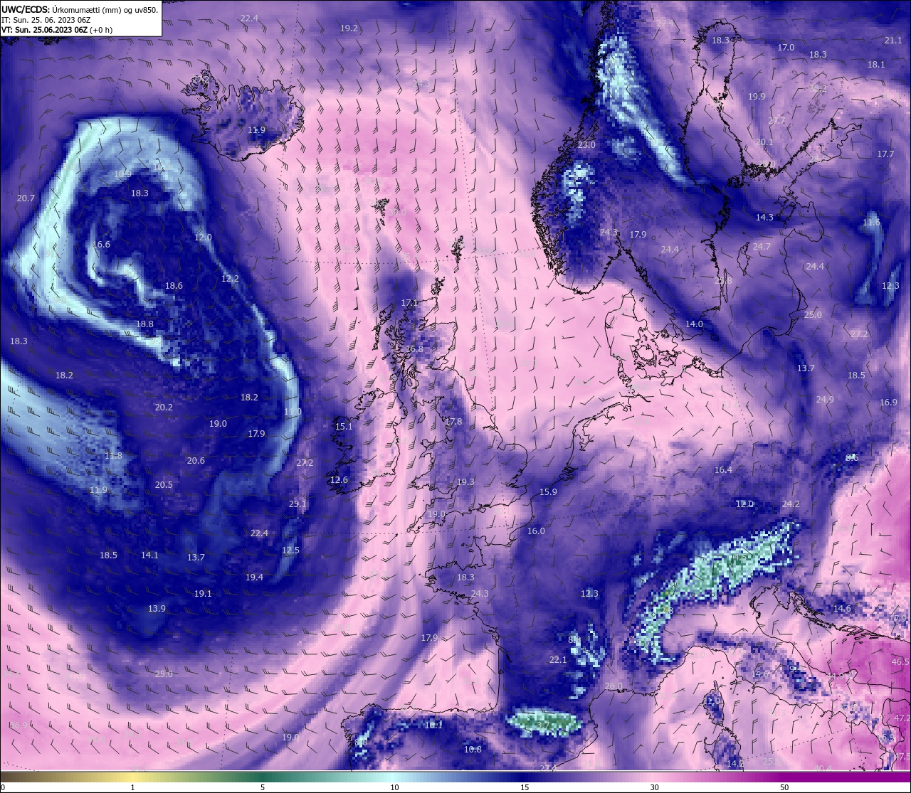Click the map value '13.9'
Screen dimensions: 911x793
click(x=157, y=609)
